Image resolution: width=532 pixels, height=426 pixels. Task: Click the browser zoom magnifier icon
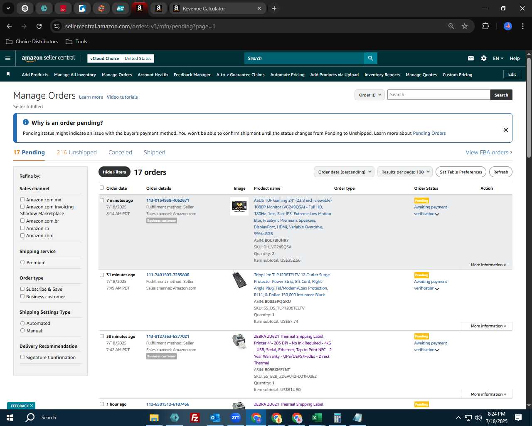(x=451, y=26)
